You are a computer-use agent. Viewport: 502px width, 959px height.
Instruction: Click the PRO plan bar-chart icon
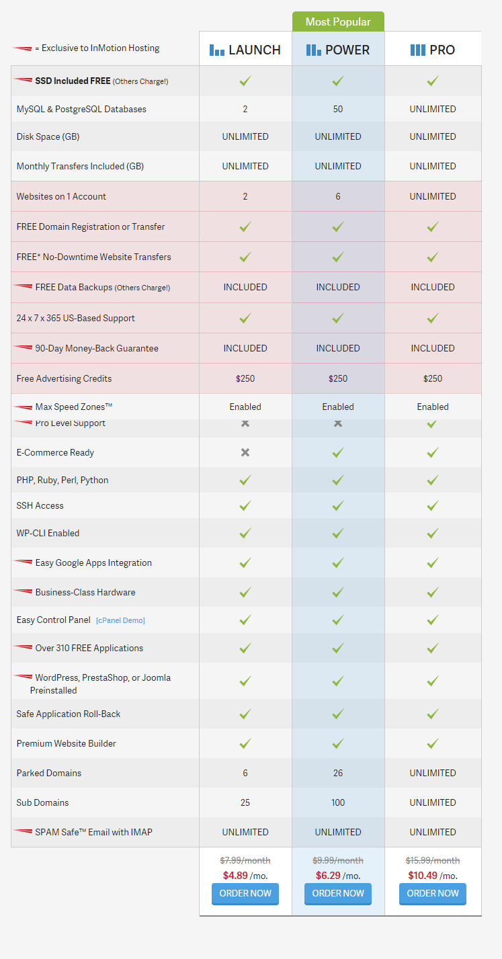point(417,50)
